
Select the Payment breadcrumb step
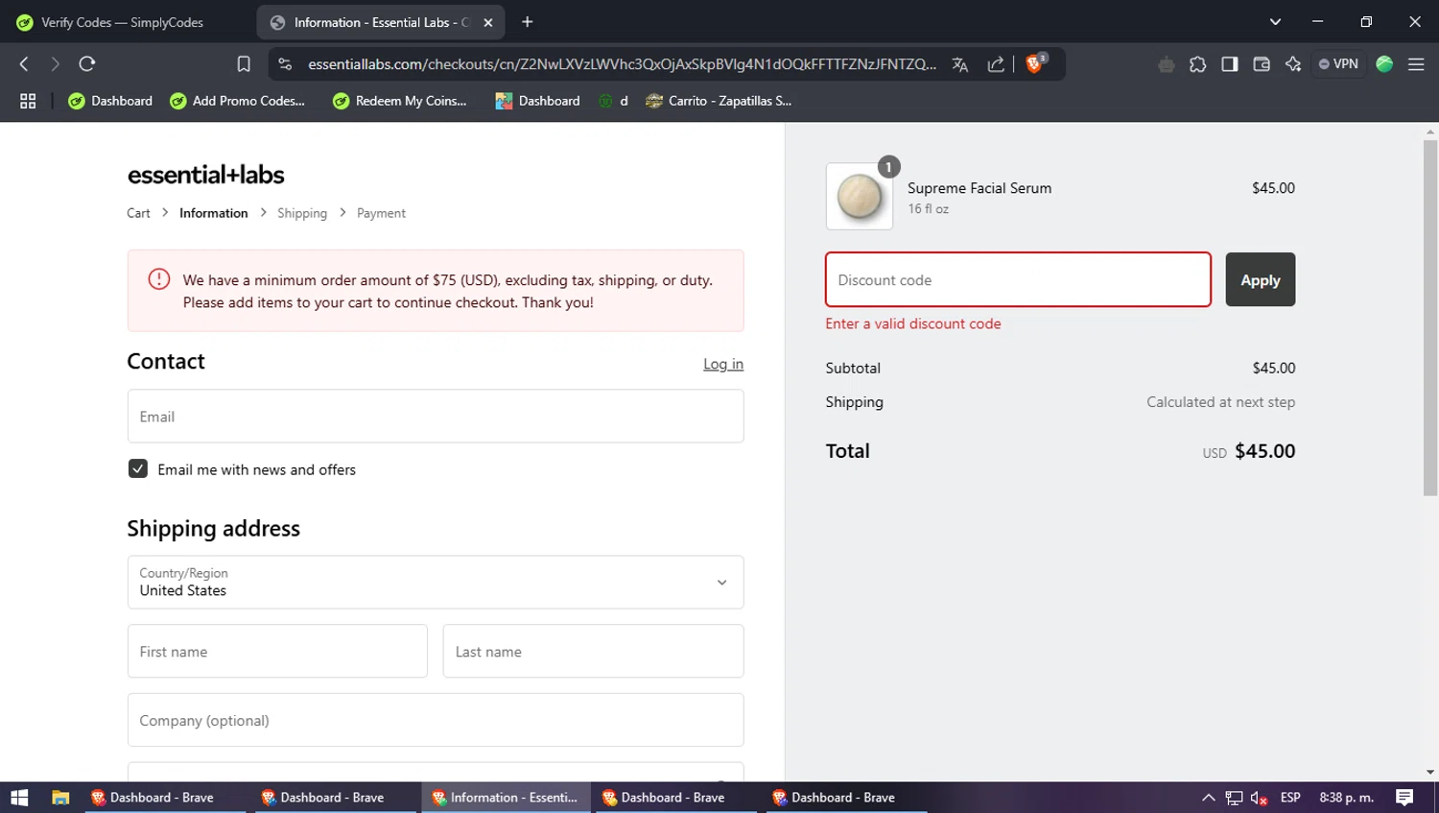381,213
